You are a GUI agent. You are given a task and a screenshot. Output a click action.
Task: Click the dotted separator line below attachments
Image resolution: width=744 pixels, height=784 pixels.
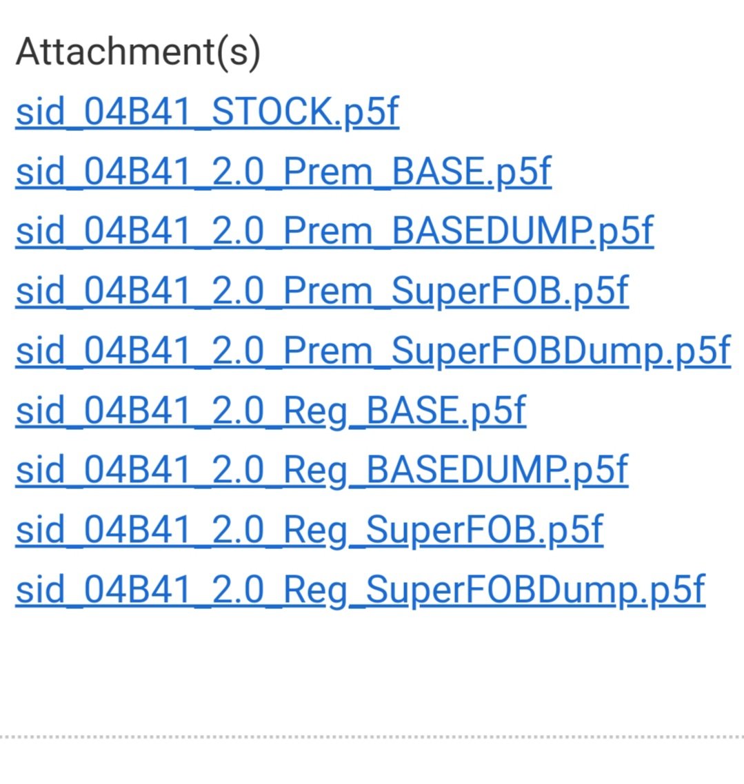(372, 736)
